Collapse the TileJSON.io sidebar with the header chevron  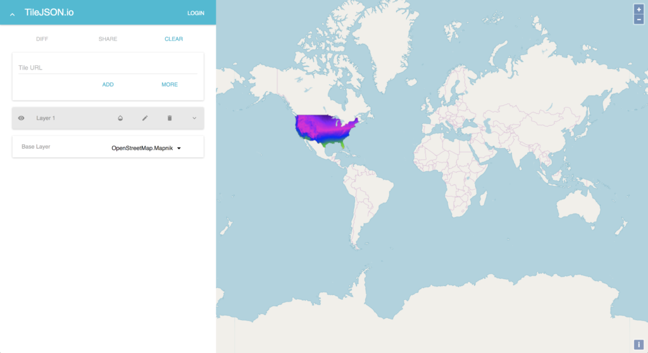click(12, 13)
